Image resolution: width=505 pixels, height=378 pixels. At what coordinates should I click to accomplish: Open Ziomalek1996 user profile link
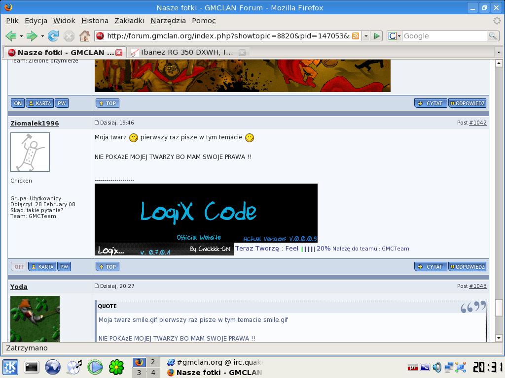click(x=35, y=123)
